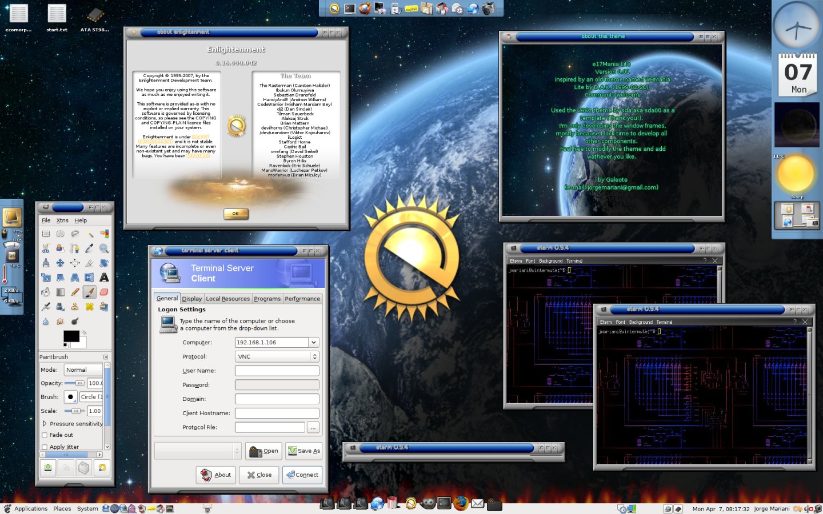Enable the Apply Jitter checkbox

click(45, 447)
